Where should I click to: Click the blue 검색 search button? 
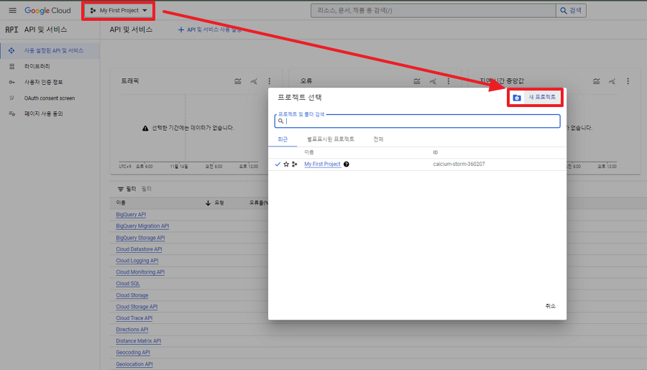[571, 10]
